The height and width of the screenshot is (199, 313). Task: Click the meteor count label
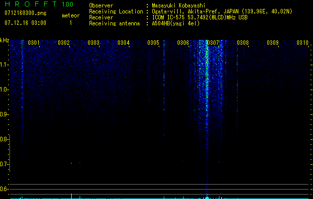coord(71,15)
